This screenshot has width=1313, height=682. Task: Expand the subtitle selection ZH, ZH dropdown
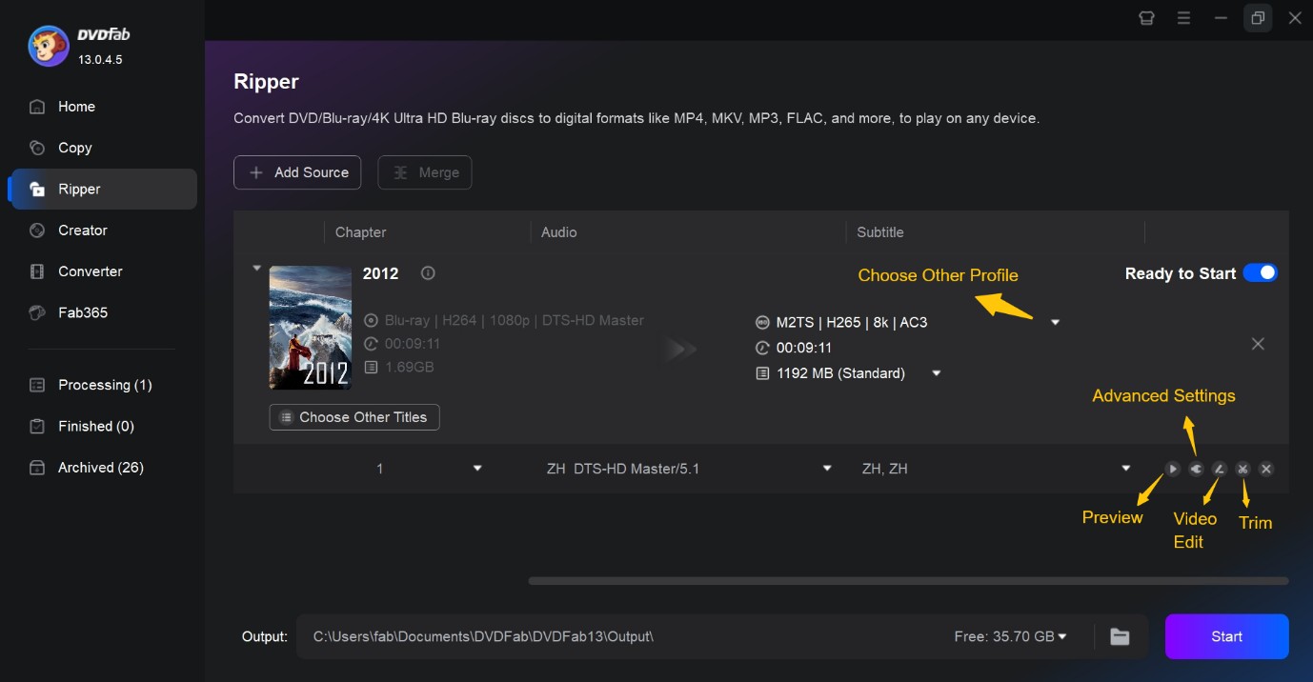[1125, 468]
